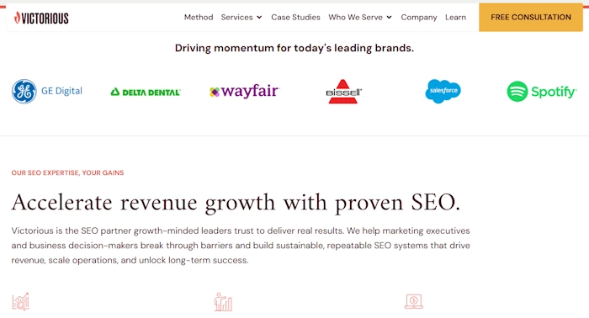589x318 pixels.
Task: Select the Salesforce cloud logo
Action: pyautogui.click(x=443, y=91)
